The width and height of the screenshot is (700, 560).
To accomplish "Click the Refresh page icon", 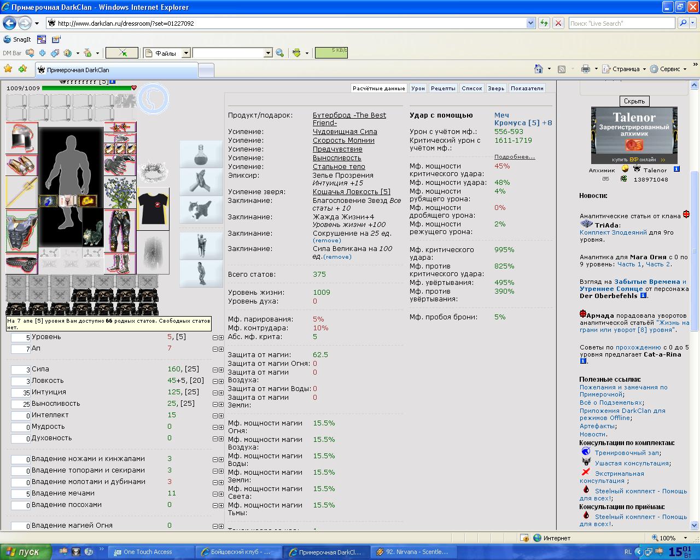I will tap(544, 23).
